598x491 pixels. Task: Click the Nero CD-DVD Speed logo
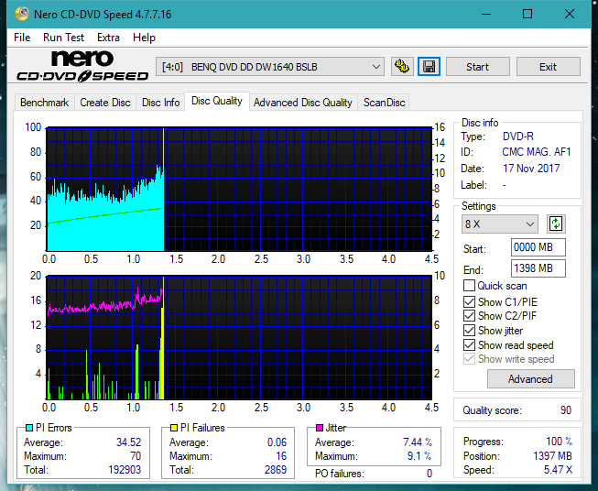click(x=82, y=66)
